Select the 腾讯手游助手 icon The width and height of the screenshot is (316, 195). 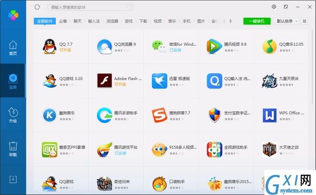pyautogui.click(x=104, y=115)
